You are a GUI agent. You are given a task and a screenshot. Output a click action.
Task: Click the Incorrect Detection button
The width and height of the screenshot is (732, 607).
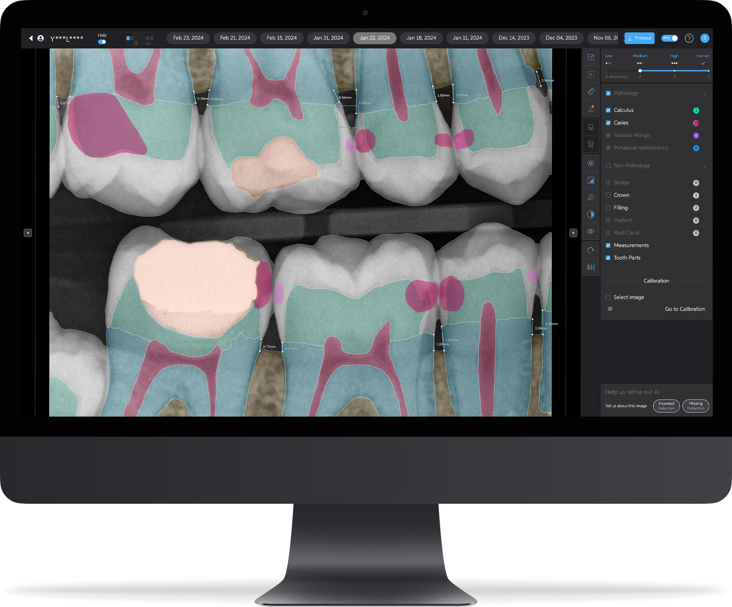point(666,406)
